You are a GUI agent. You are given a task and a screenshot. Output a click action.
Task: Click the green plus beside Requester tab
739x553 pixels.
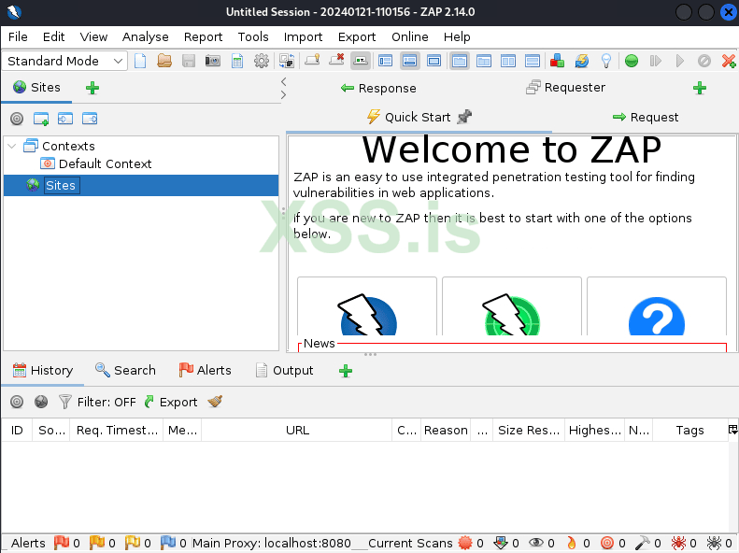pyautogui.click(x=700, y=88)
